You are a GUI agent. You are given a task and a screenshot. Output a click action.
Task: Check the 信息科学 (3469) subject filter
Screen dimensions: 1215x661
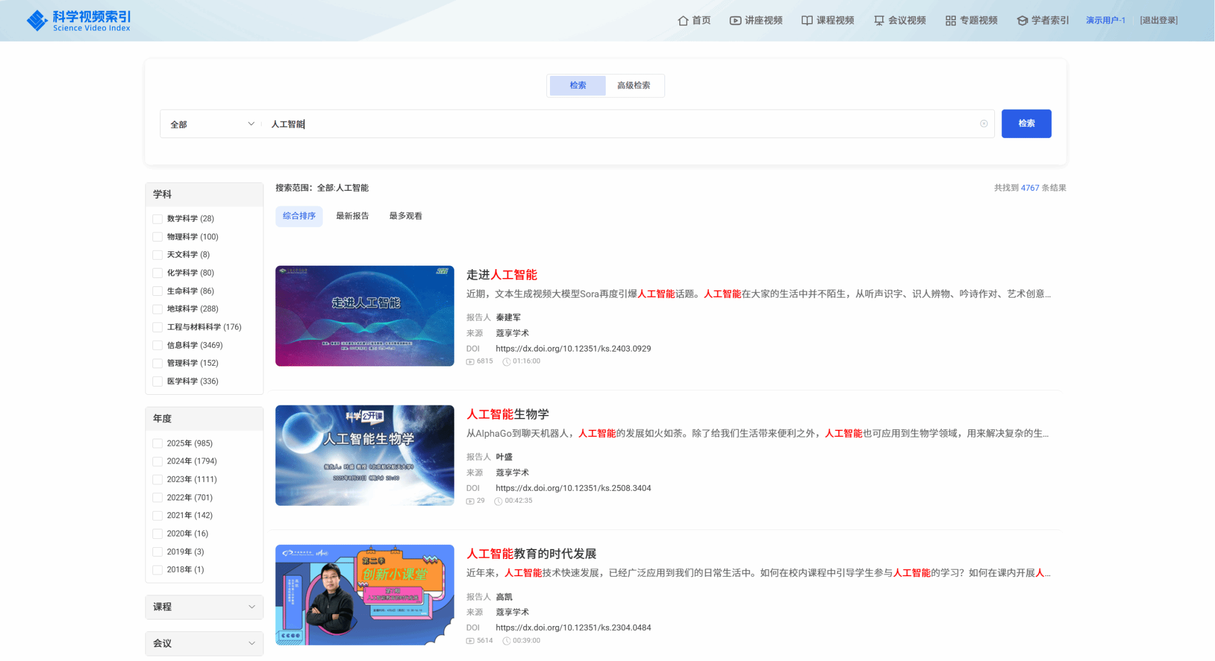(158, 345)
